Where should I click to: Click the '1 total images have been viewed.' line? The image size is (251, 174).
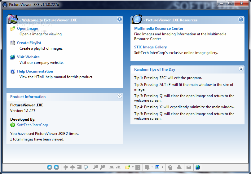pyautogui.click(x=37, y=139)
